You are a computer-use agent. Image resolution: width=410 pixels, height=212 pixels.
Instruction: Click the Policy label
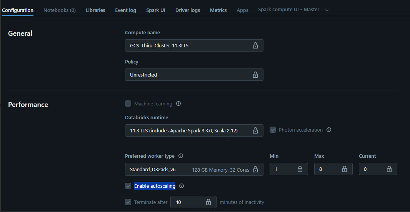pyautogui.click(x=132, y=62)
